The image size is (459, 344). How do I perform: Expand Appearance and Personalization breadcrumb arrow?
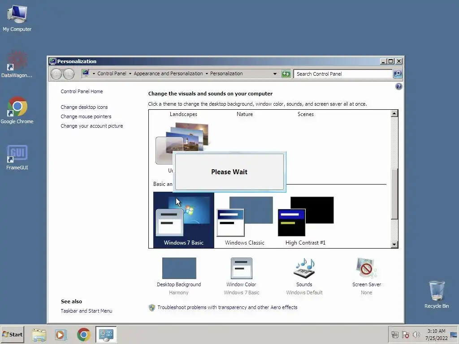tap(207, 74)
